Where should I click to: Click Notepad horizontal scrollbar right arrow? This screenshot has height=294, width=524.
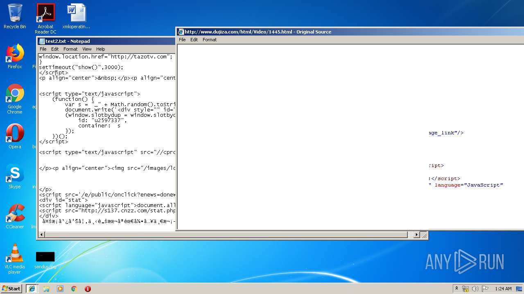[417, 235]
